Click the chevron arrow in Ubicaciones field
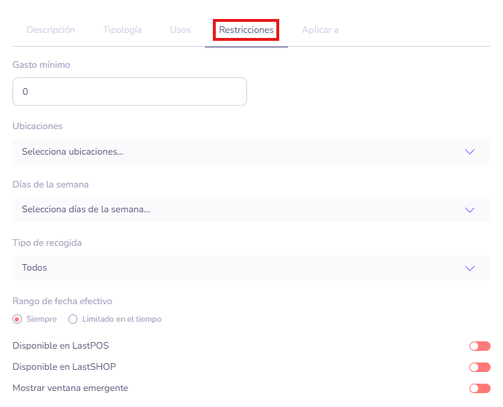The height and width of the screenshot is (407, 503). [x=469, y=152]
